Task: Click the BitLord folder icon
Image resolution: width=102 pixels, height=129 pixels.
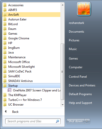Action: (x=5, y=24)
